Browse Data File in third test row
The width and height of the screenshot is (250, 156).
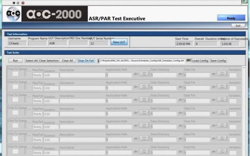[213, 100]
